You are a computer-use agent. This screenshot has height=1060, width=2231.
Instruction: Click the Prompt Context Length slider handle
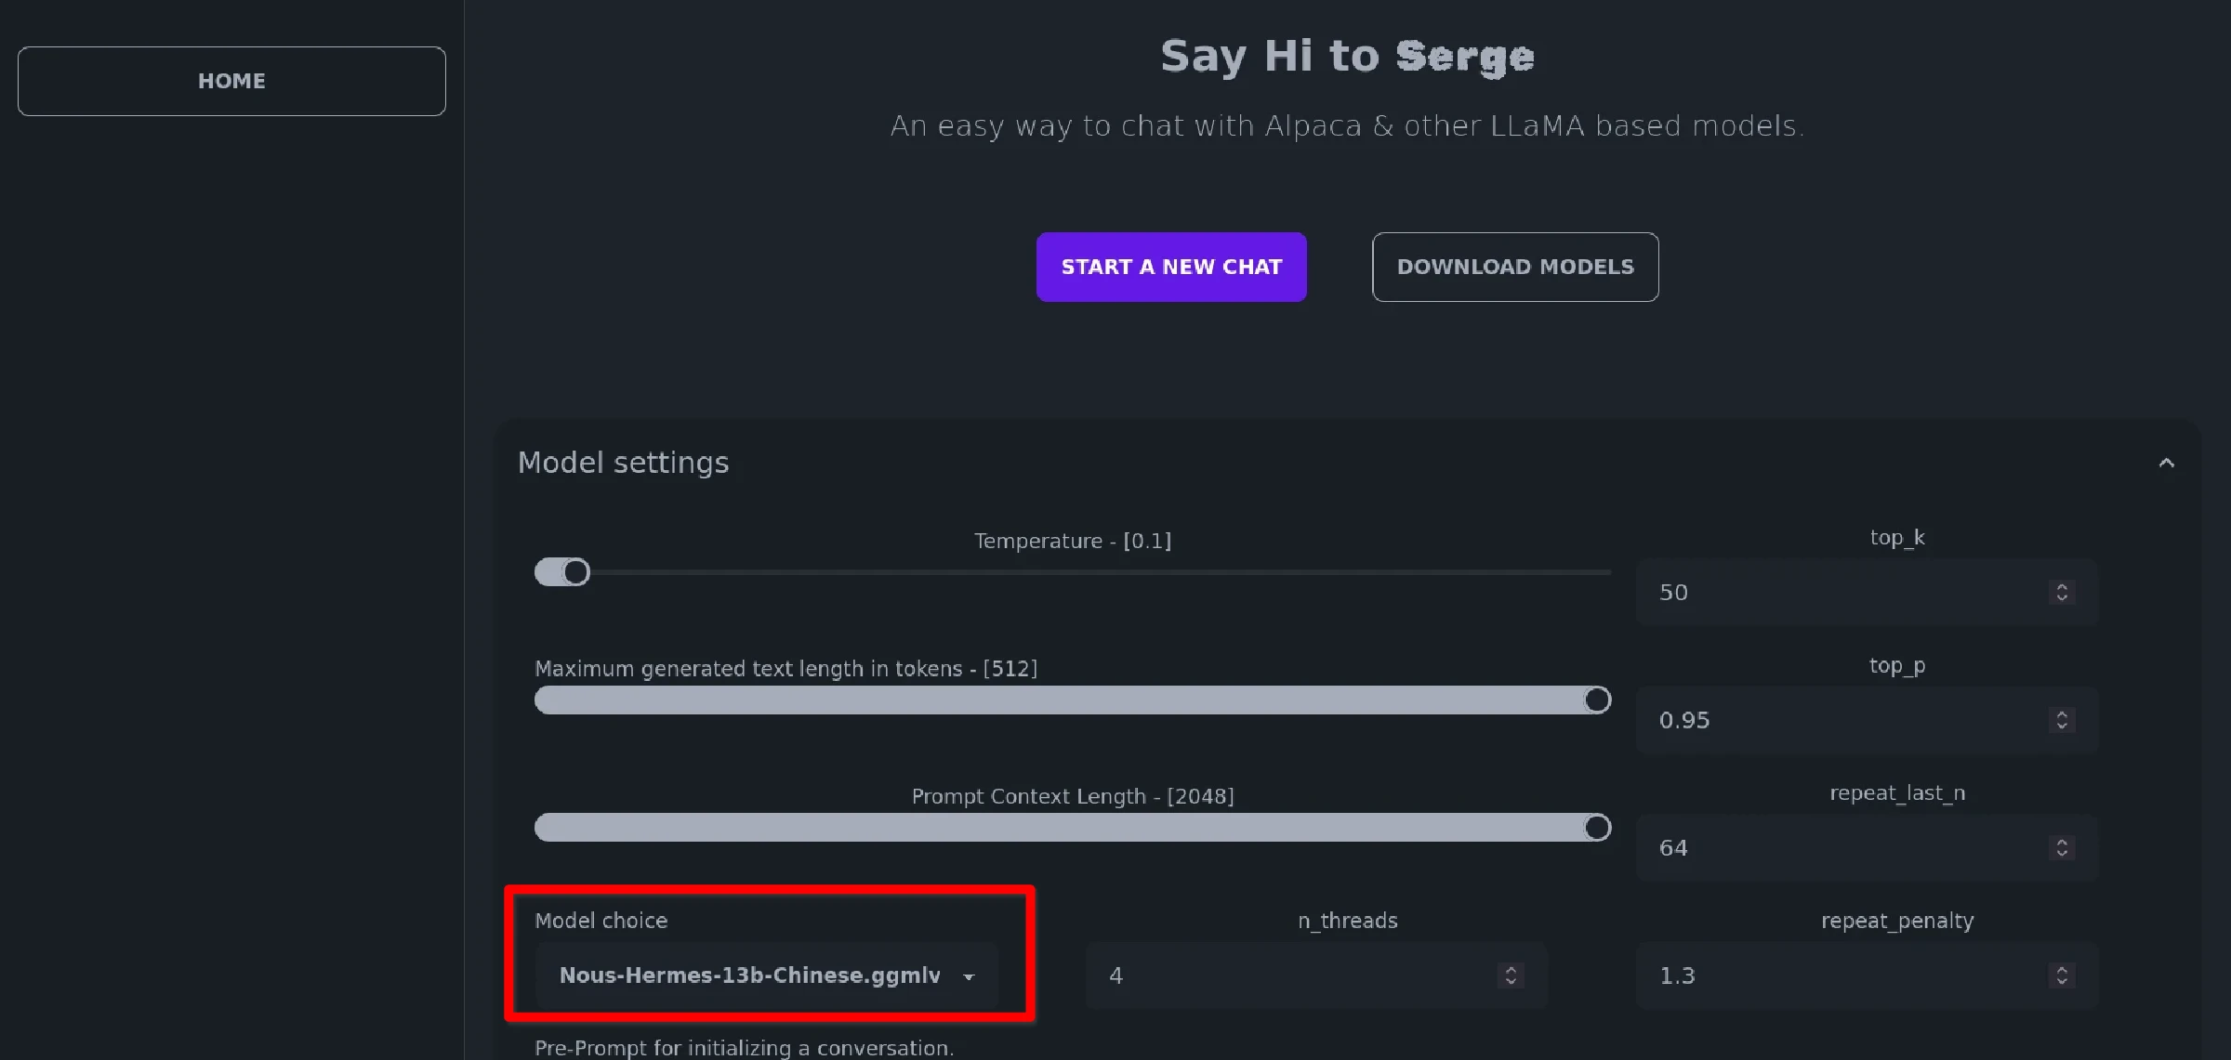(1597, 828)
